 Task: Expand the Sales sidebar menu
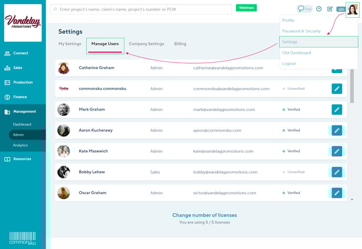point(17,68)
